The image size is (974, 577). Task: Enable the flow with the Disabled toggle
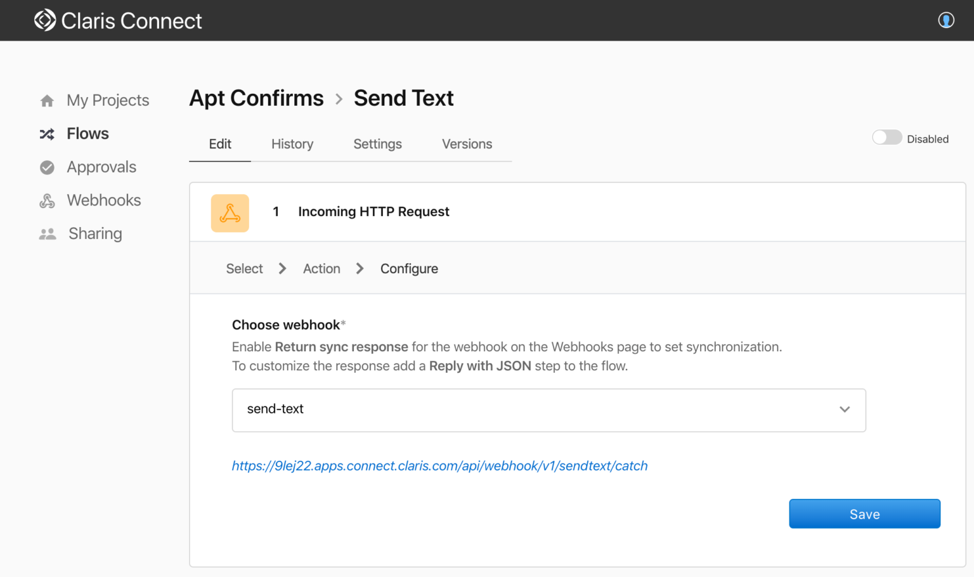pos(886,137)
